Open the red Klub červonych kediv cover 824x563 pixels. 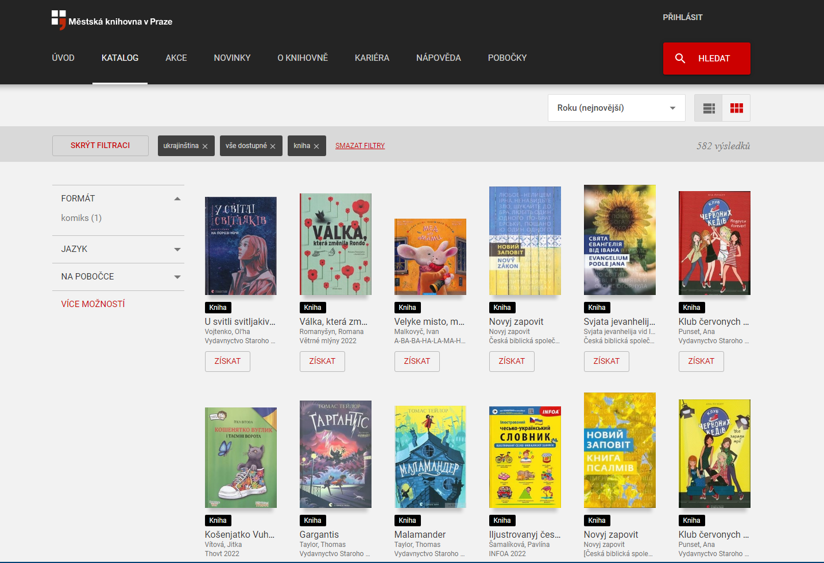click(714, 243)
